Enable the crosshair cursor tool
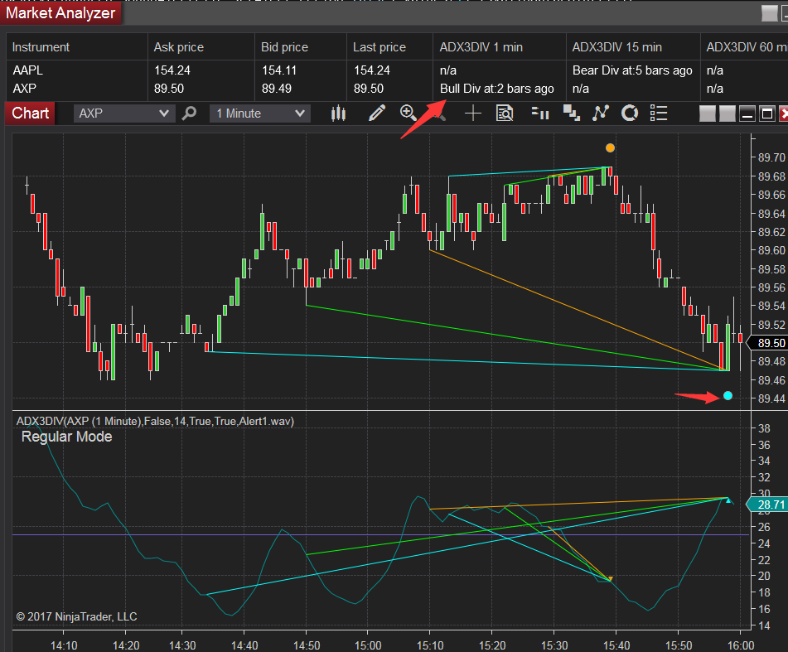The height and width of the screenshot is (652, 788). click(x=472, y=113)
